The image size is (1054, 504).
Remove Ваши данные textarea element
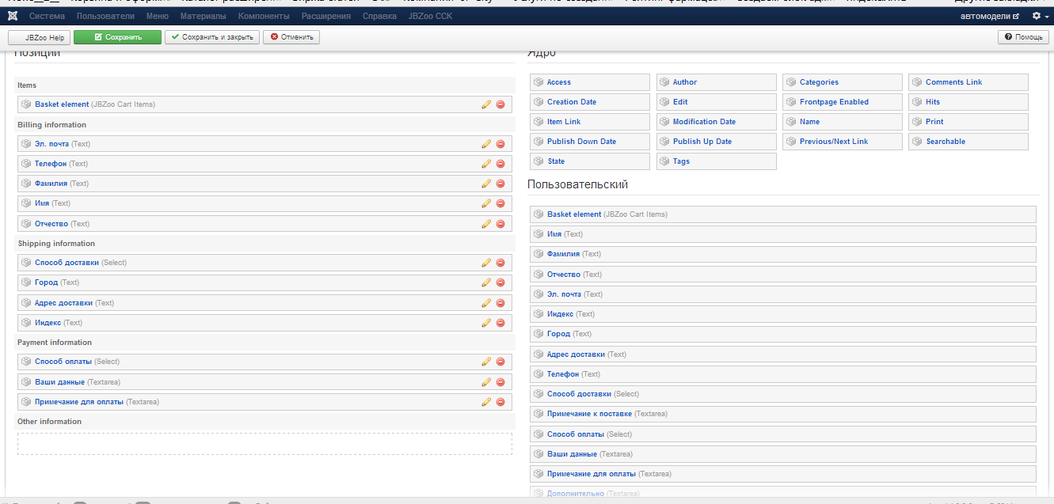500,382
